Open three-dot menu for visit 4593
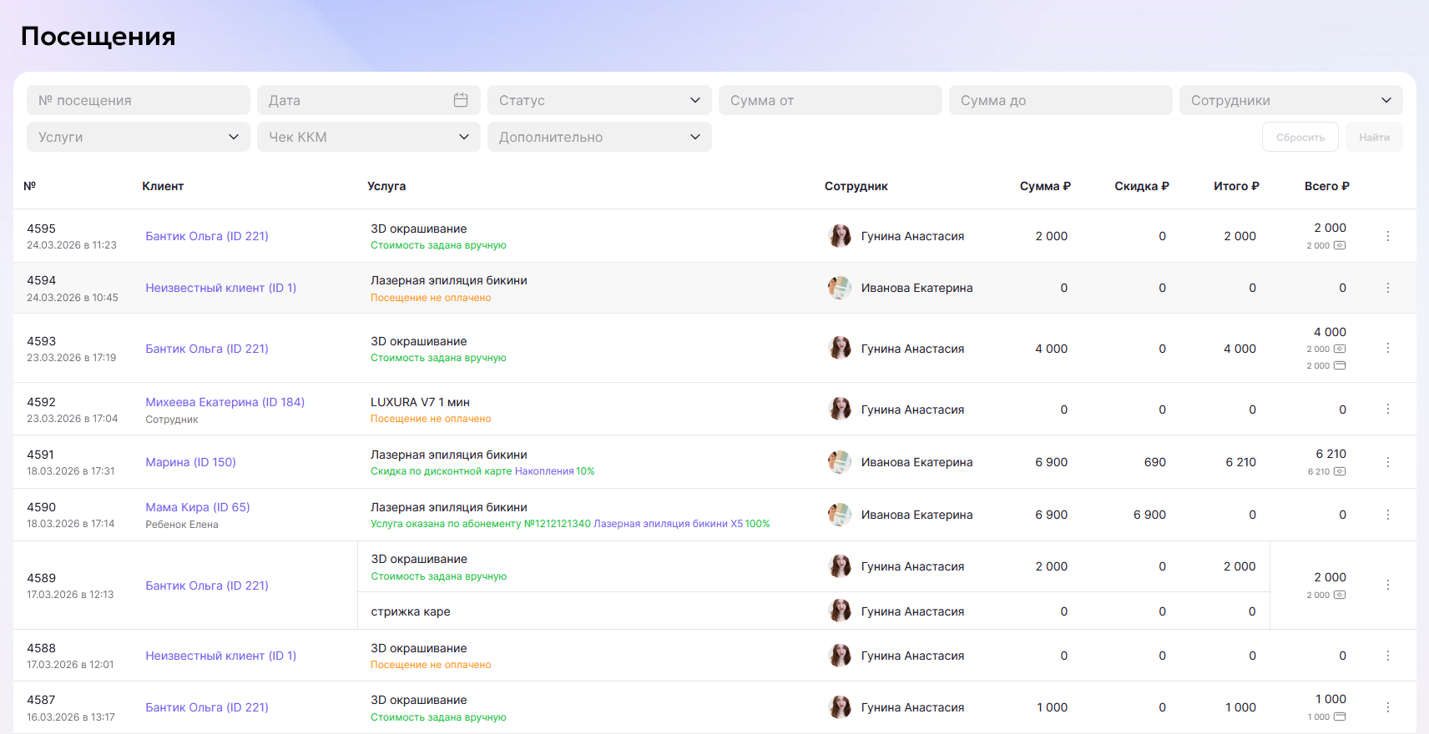The width and height of the screenshot is (1429, 734). (1387, 348)
